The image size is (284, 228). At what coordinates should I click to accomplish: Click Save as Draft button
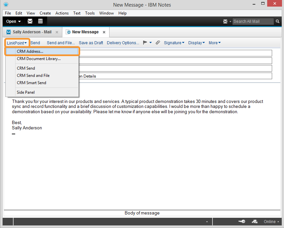click(91, 43)
